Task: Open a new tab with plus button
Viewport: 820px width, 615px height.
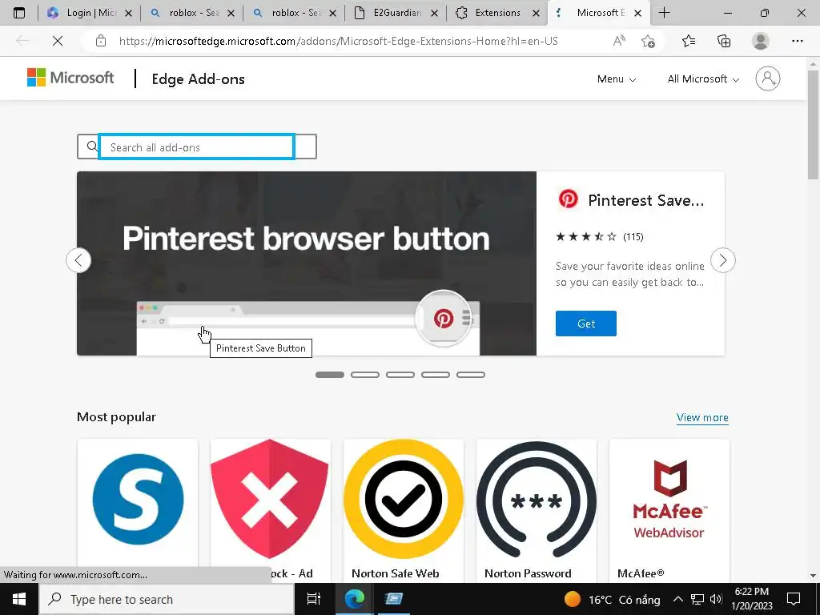Action: tap(664, 13)
